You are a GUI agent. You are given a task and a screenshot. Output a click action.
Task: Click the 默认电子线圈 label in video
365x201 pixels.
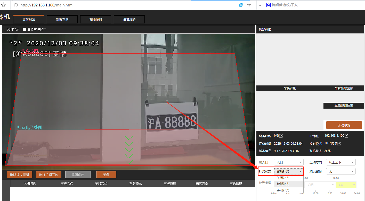[x=30, y=127]
